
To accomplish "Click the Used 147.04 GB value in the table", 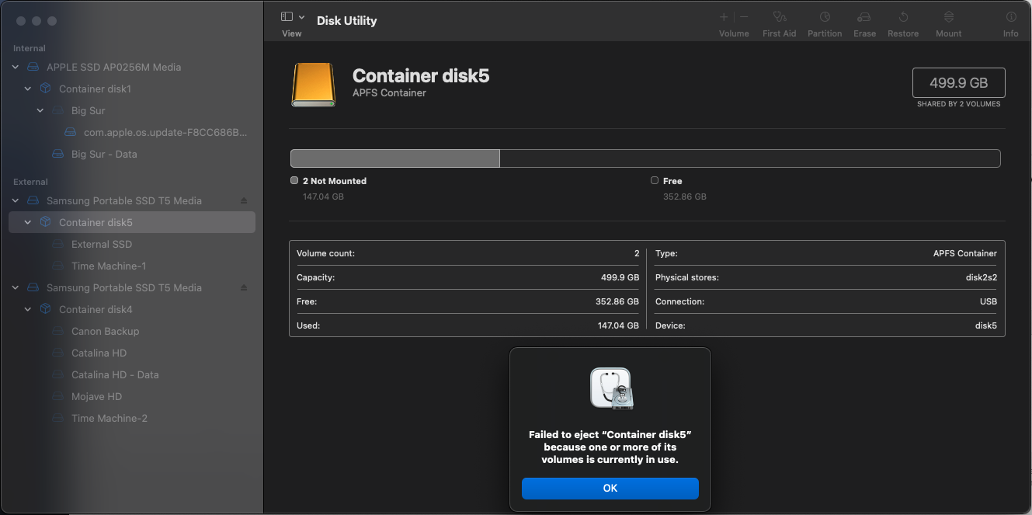I will tap(618, 325).
